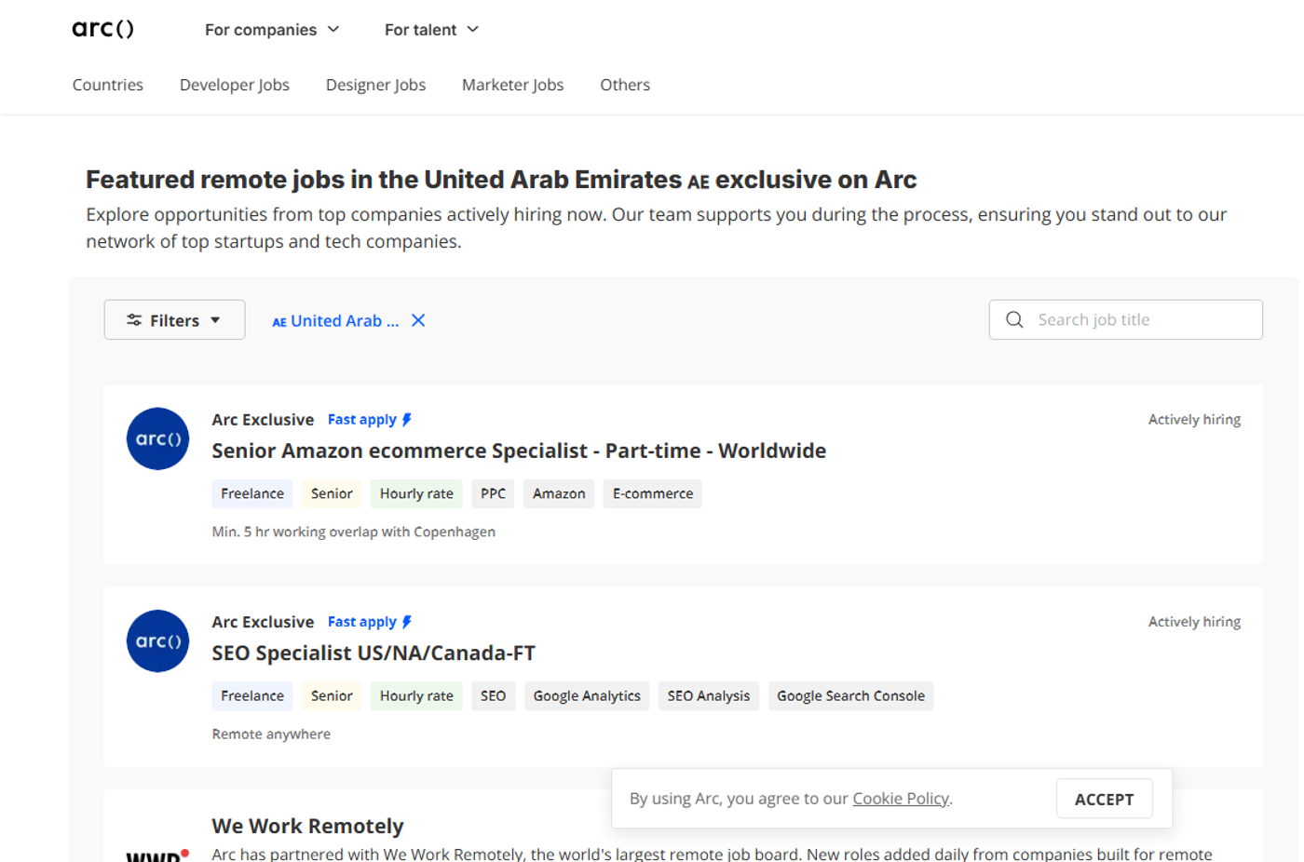
Task: Focus the Search job title field
Action: [x=1126, y=319]
